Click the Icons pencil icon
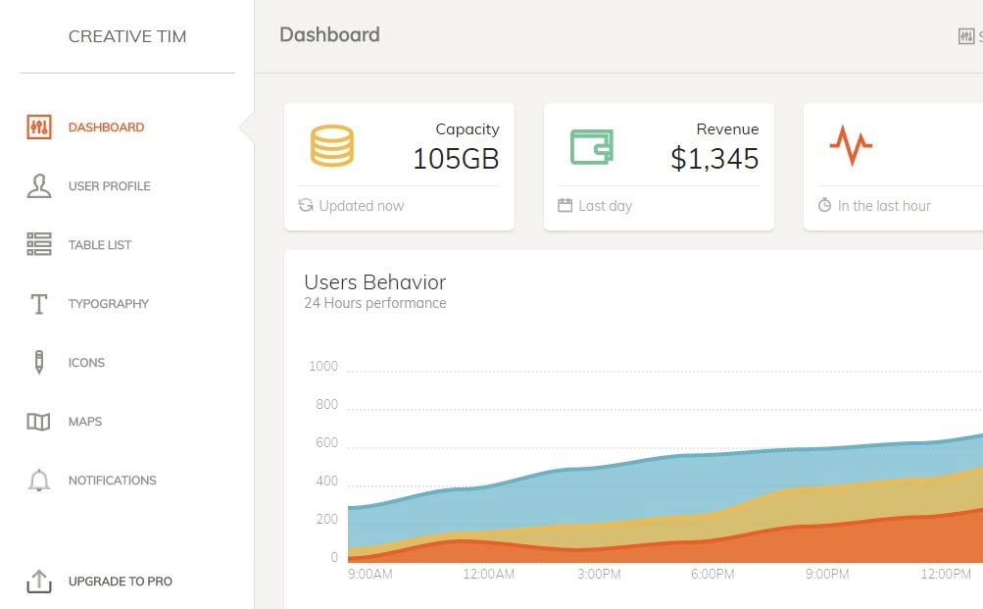The width and height of the screenshot is (983, 609). [39, 363]
